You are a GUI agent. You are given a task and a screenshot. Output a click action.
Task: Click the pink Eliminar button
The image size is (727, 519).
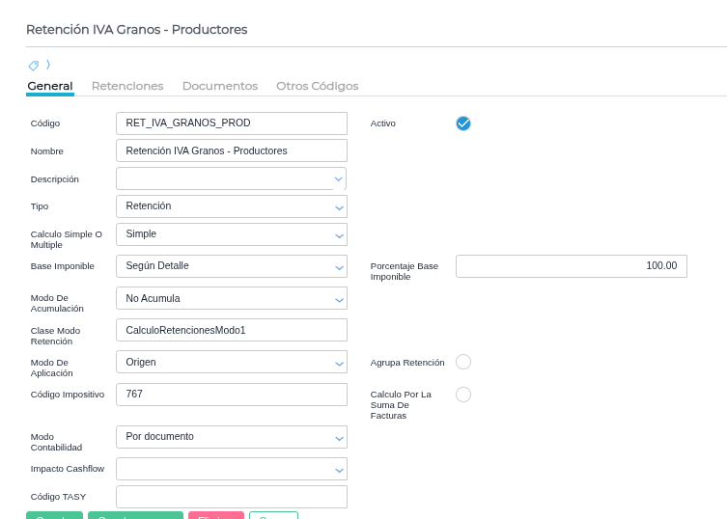(x=215, y=516)
